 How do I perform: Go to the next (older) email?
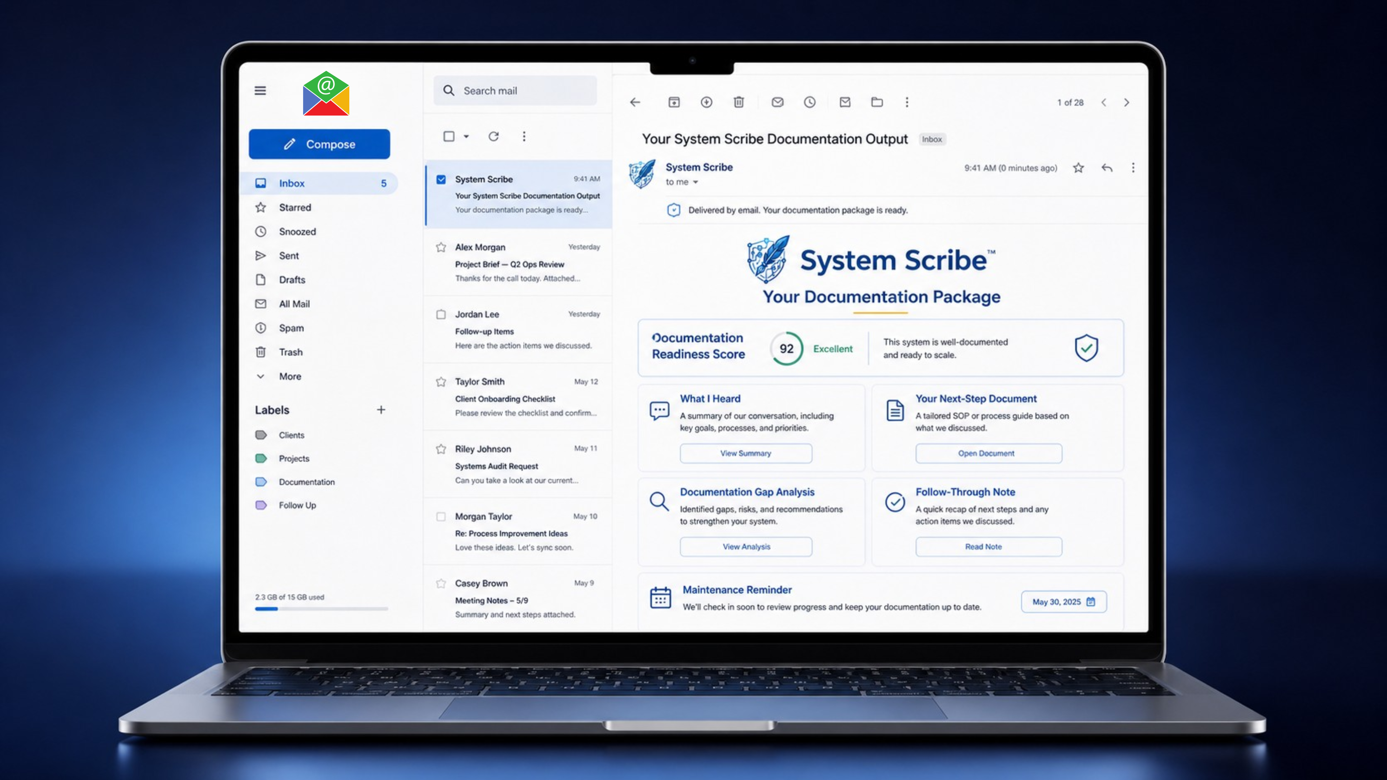pyautogui.click(x=1126, y=102)
